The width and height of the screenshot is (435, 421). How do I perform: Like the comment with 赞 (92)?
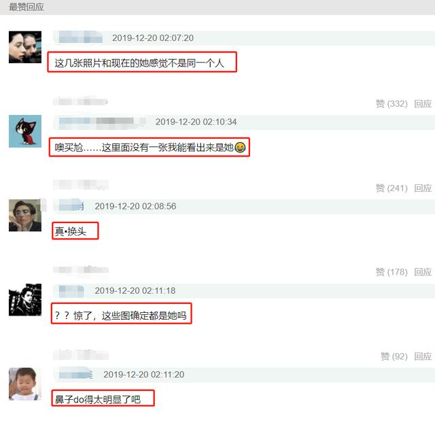point(394,356)
